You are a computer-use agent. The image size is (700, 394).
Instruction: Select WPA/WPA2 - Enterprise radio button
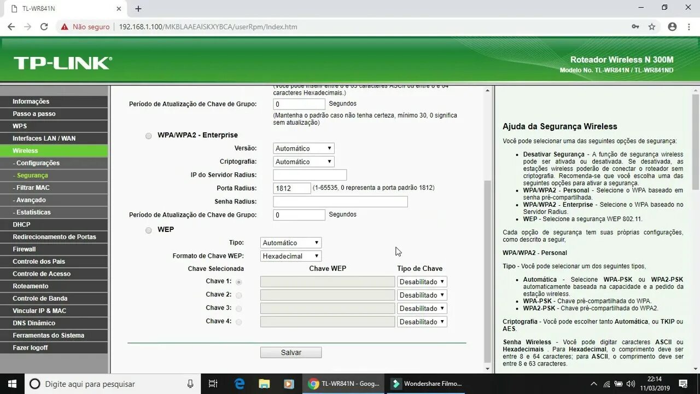(x=149, y=136)
